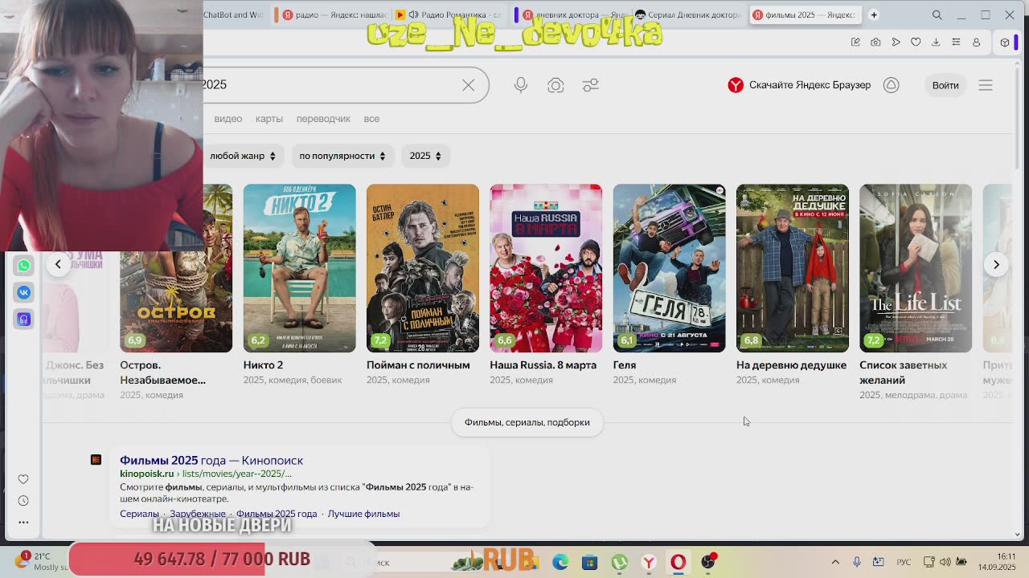Open Microsoft Store from the taskbar
Screen dimensions: 1029x578
pos(590,563)
